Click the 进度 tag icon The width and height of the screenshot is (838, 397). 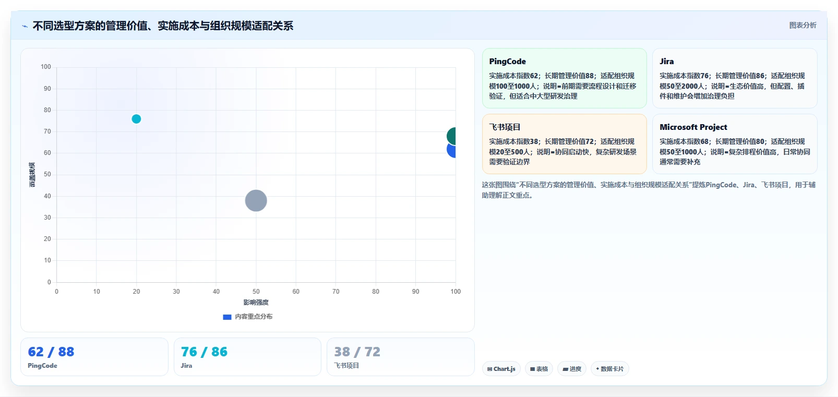565,369
